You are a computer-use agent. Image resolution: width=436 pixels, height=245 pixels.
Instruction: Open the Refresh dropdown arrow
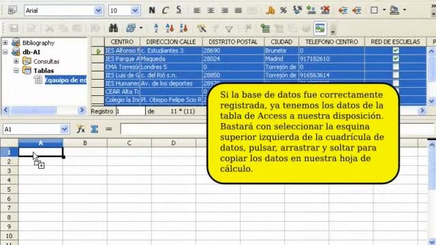(141, 28)
